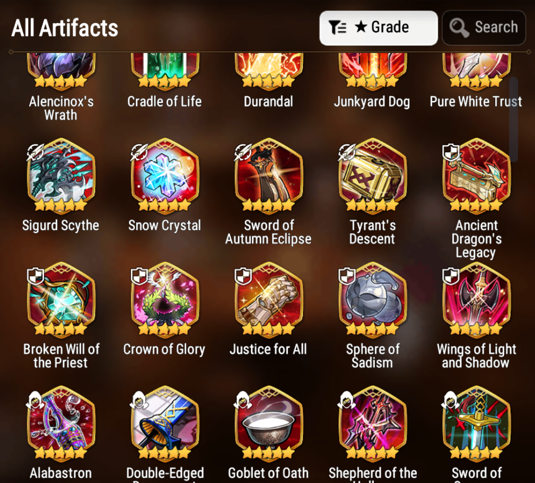The image size is (535, 483).
Task: Select the Junkyard Dog artifact name
Action: click(x=372, y=102)
